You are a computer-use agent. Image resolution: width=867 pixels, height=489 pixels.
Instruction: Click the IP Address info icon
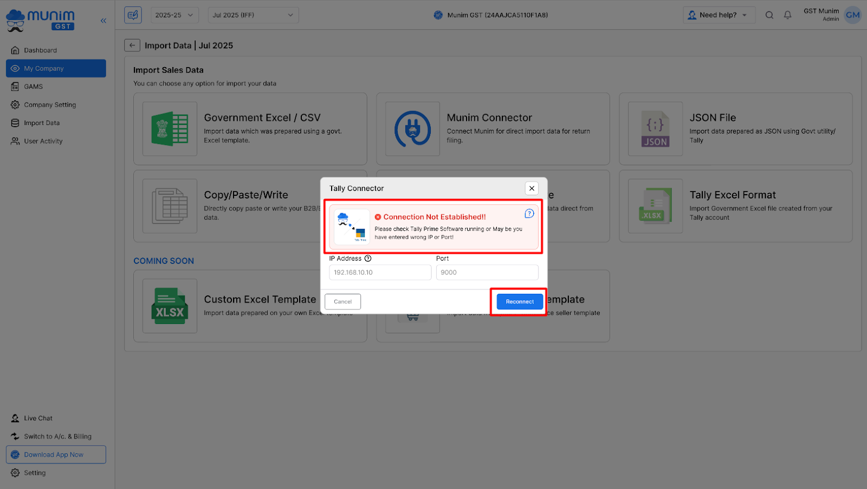coord(368,259)
